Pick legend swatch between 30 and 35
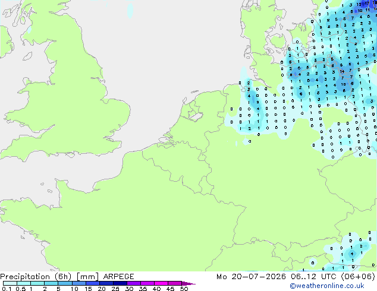 click(x=134, y=283)
